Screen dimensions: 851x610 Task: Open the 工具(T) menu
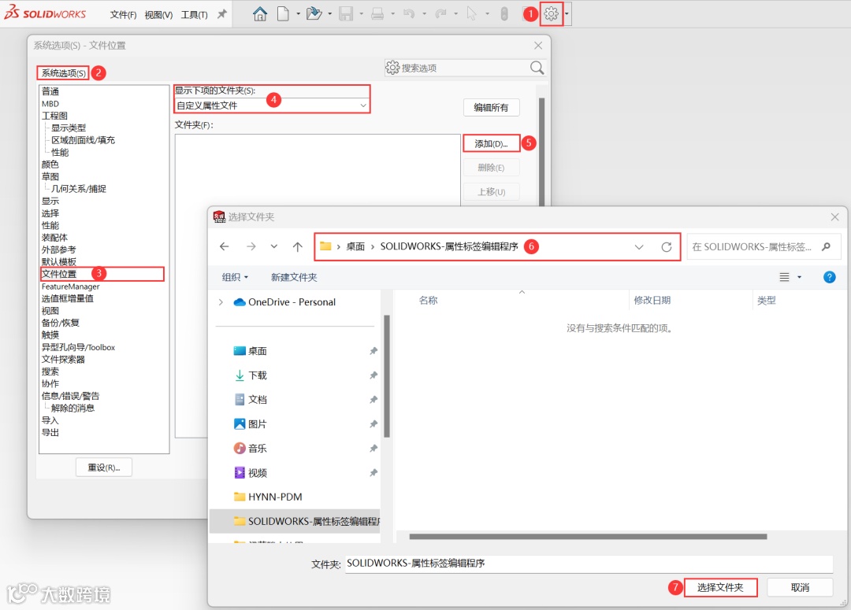195,15
